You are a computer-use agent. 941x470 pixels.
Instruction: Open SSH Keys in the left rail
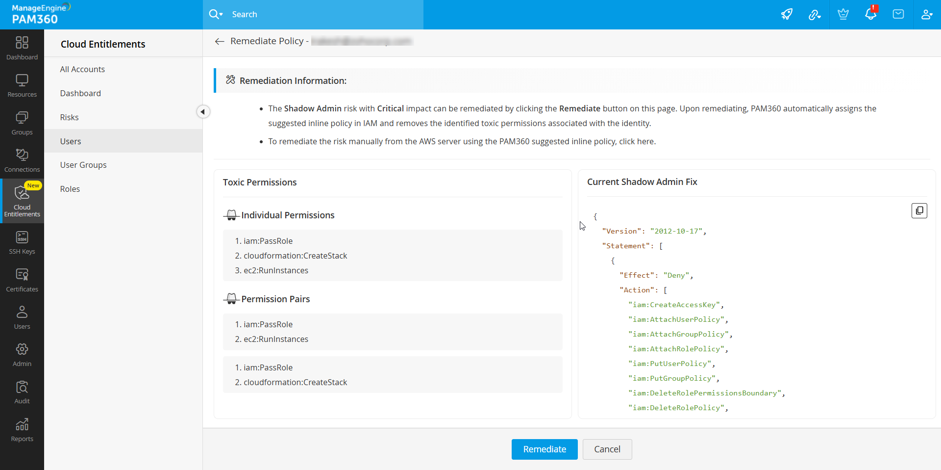tap(22, 243)
